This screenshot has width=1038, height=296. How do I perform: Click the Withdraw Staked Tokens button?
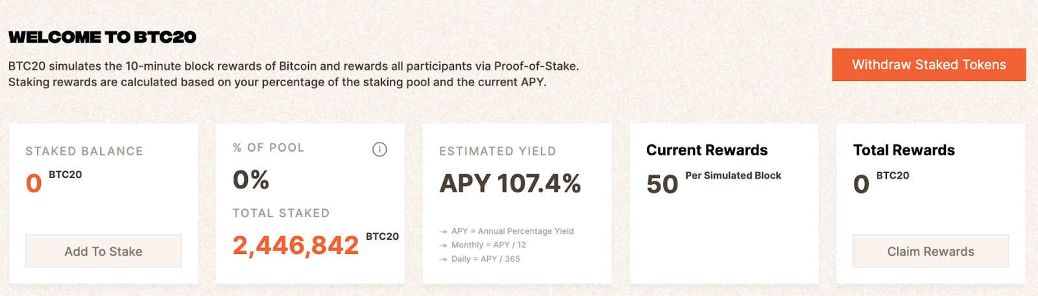(929, 65)
